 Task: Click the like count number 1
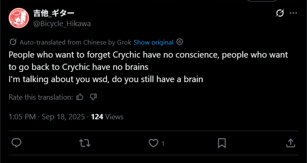pyautogui.click(x=163, y=144)
